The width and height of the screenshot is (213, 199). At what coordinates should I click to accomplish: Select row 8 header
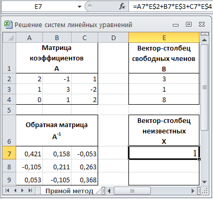pyautogui.click(x=9, y=166)
